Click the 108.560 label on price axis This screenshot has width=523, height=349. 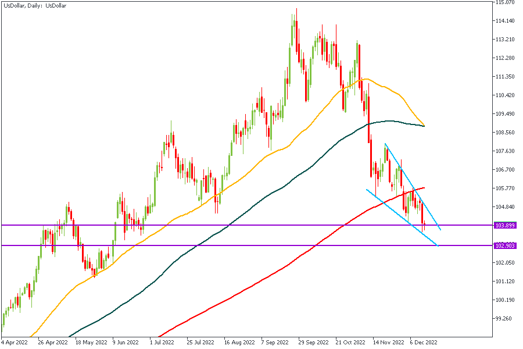505,133
